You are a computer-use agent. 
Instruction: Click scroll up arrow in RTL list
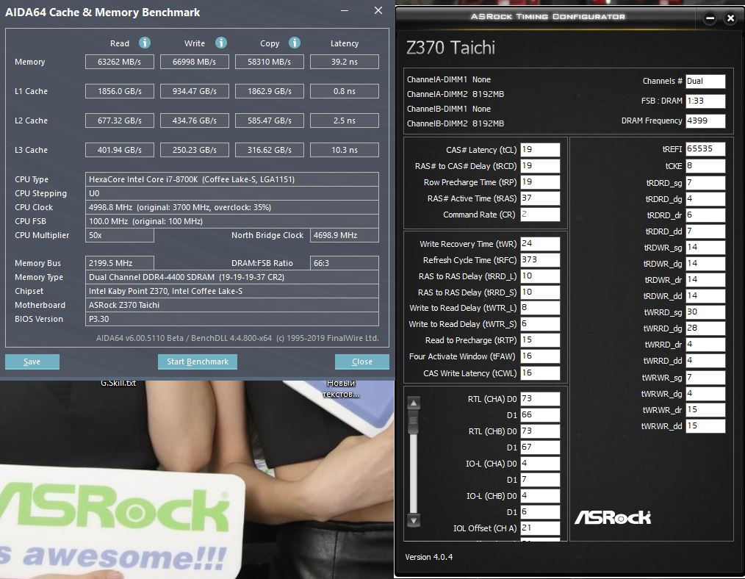414,403
